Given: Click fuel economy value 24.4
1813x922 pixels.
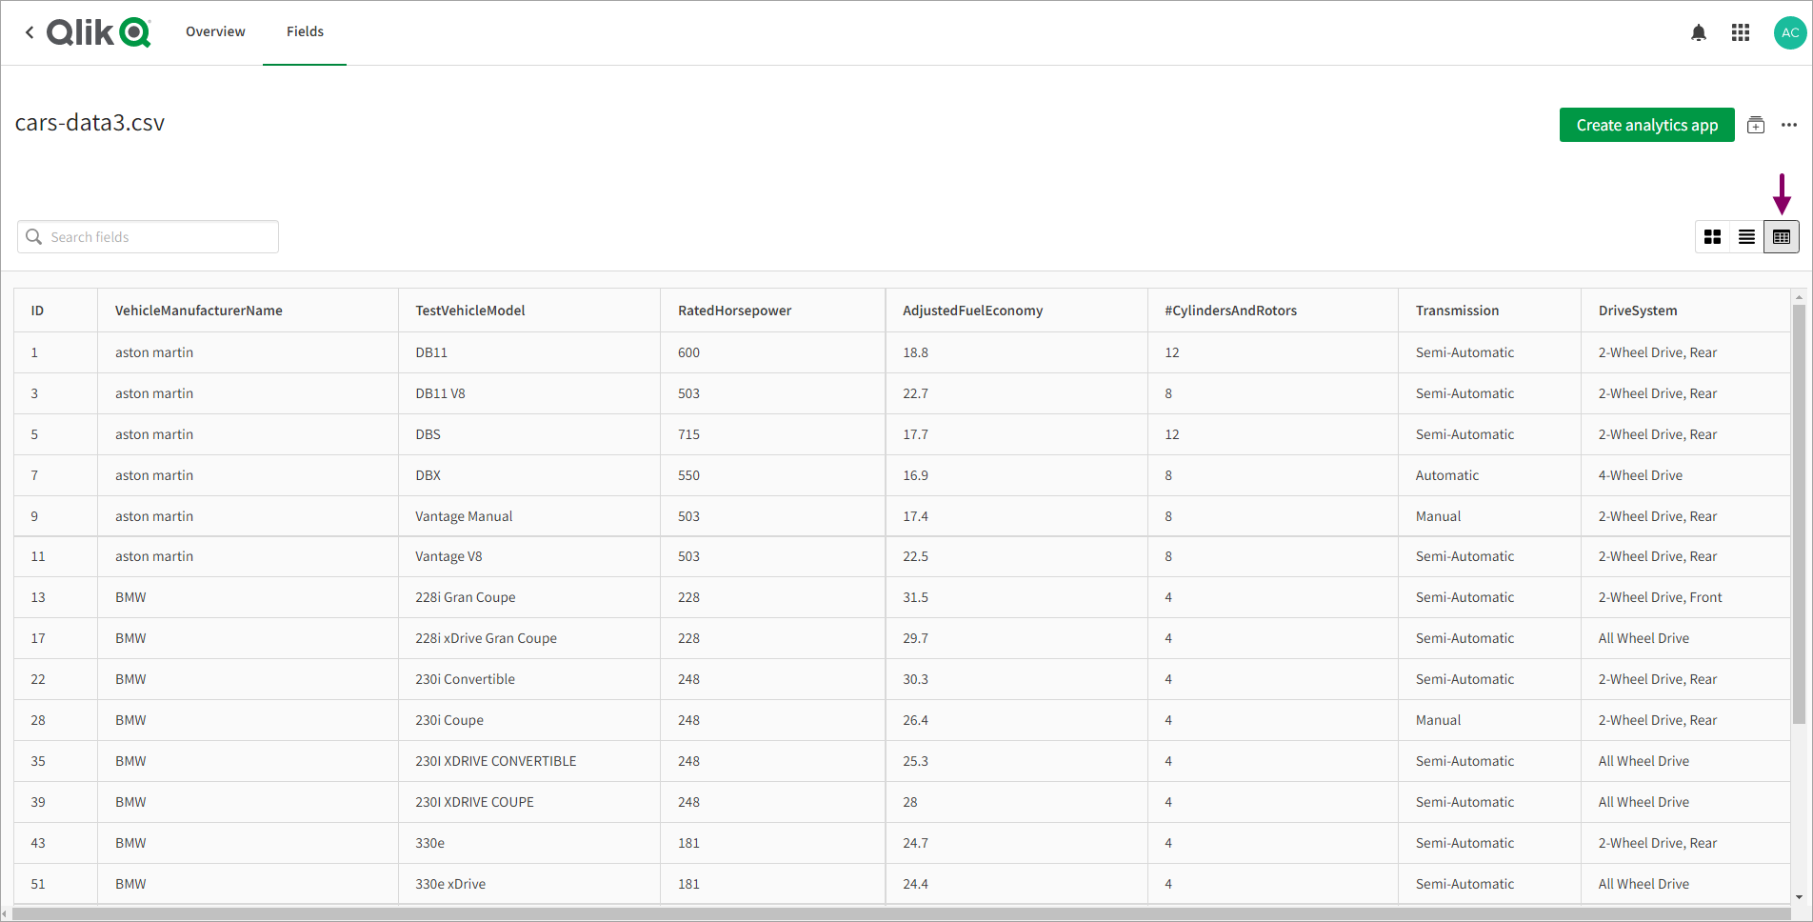Looking at the screenshot, I should click(915, 884).
